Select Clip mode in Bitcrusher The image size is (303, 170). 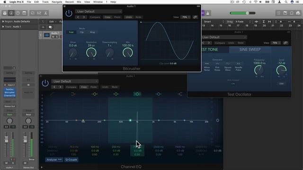coord(82,32)
